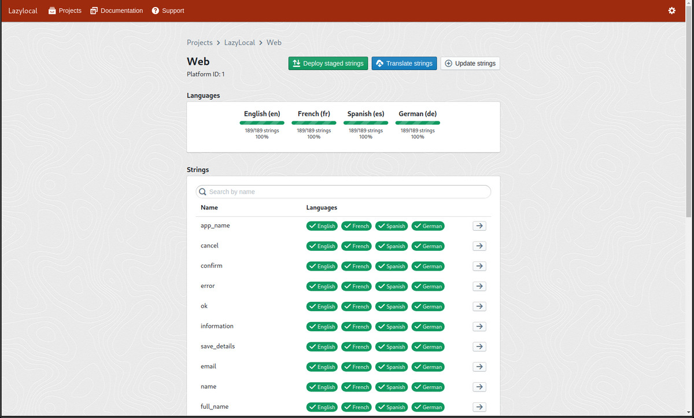Open arrow button for app_name string
The width and height of the screenshot is (694, 418).
click(479, 226)
